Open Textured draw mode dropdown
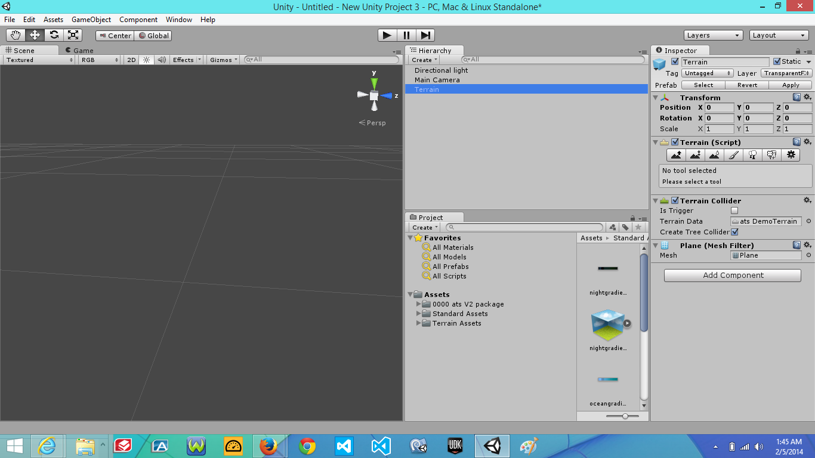 pyautogui.click(x=39, y=60)
